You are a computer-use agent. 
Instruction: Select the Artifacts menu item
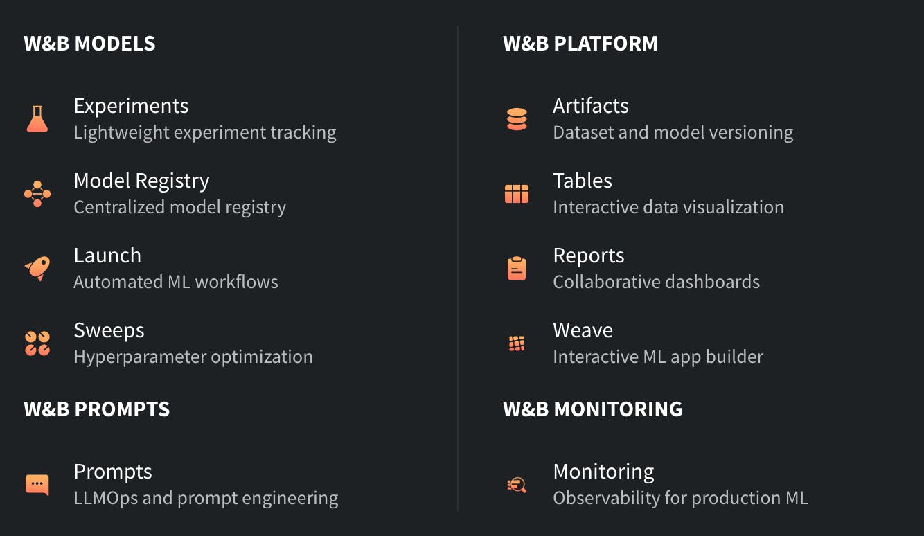point(591,106)
